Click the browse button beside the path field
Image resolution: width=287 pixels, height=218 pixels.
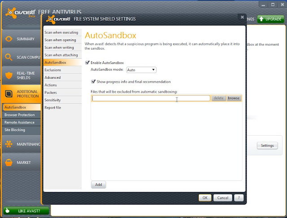tap(234, 98)
